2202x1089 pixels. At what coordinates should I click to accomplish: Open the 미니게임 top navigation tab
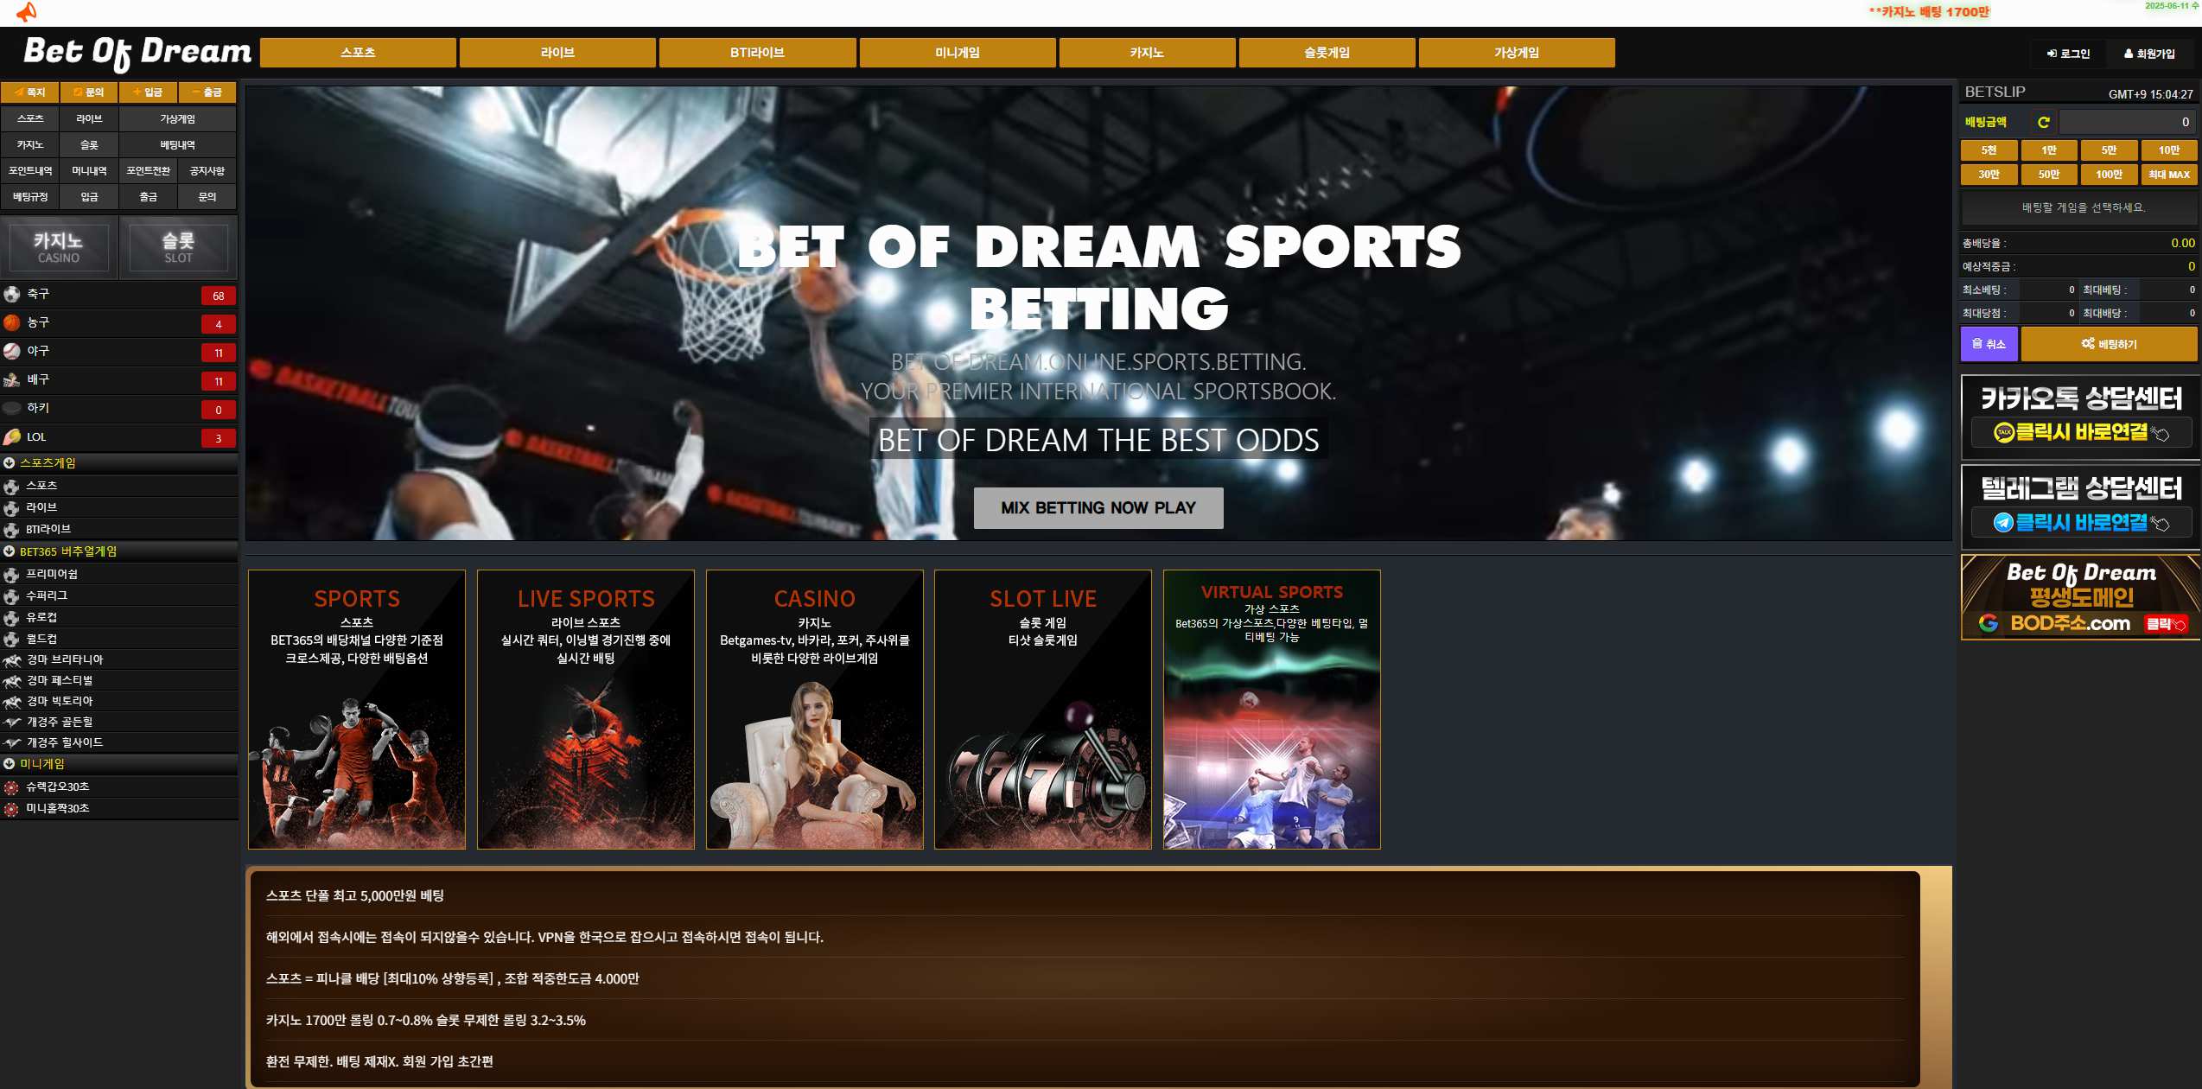point(958,53)
